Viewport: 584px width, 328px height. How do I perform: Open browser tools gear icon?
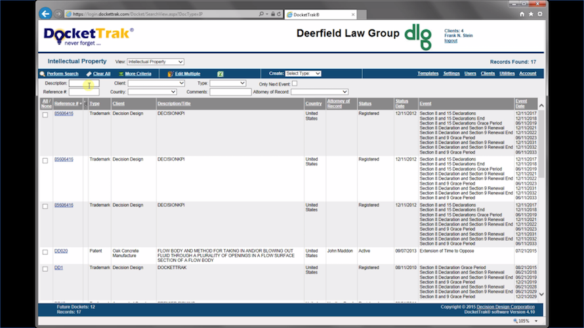(539, 14)
